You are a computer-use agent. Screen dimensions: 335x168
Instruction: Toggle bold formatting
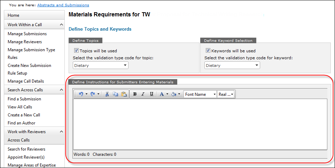(x=135, y=94)
